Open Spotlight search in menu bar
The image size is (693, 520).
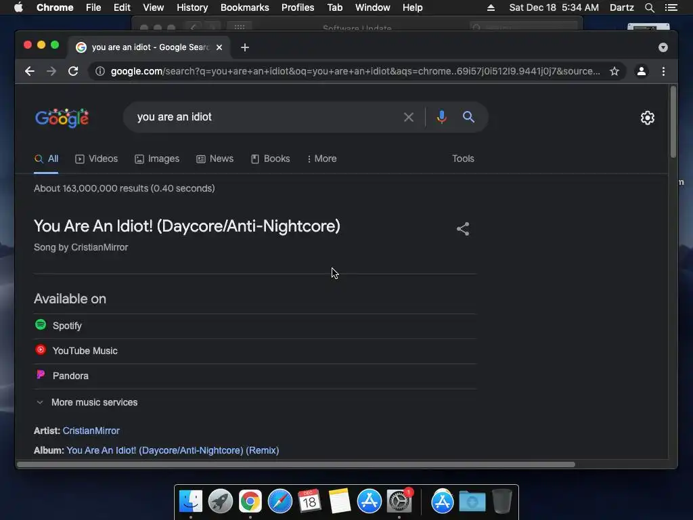pos(649,7)
